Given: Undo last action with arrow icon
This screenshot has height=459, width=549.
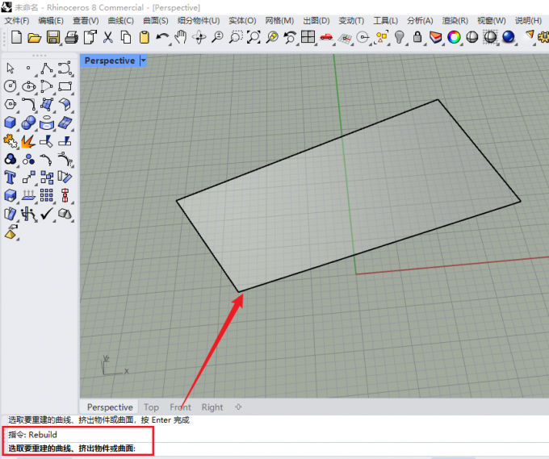Looking at the screenshot, I should tap(162, 37).
